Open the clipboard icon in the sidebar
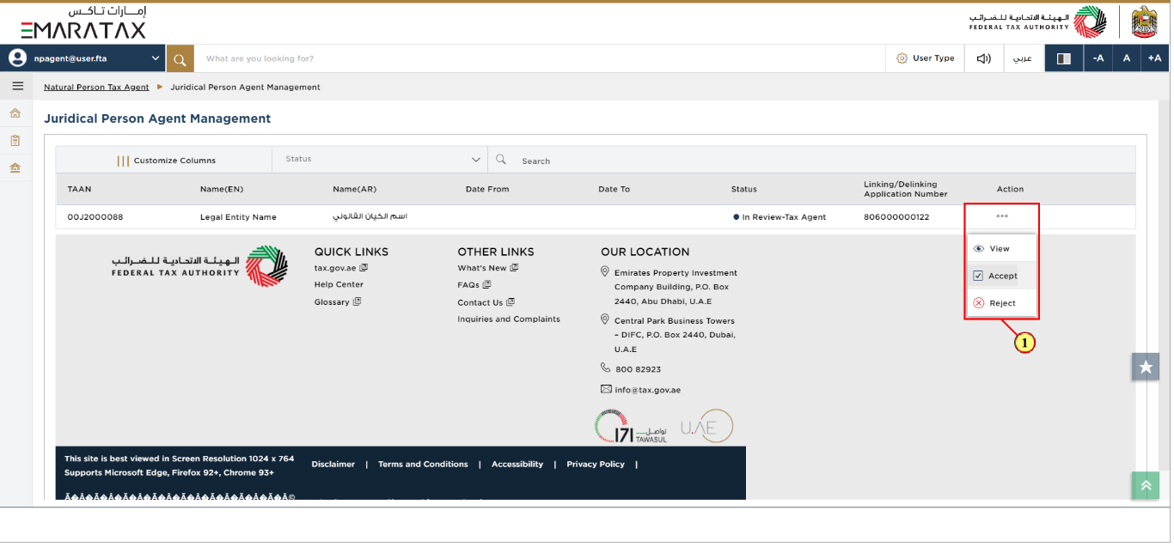Screen dimensions: 1174x547 (15, 140)
